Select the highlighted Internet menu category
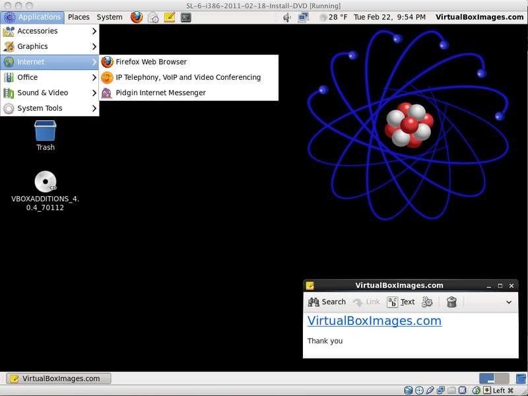The width and height of the screenshot is (528, 396). coord(50,62)
